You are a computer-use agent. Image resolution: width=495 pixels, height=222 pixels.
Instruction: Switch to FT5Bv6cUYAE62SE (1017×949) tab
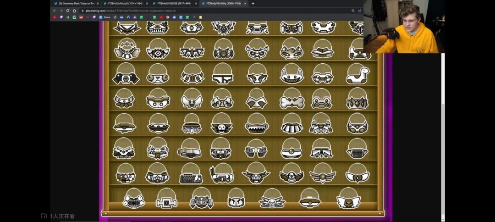[x=173, y=3]
